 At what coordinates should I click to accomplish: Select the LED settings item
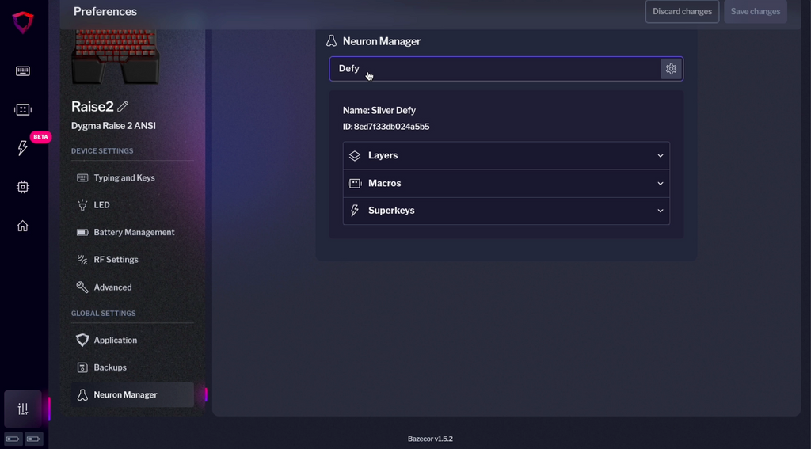(101, 205)
